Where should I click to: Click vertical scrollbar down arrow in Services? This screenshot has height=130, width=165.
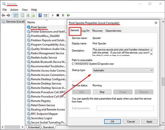(x=163, y=123)
